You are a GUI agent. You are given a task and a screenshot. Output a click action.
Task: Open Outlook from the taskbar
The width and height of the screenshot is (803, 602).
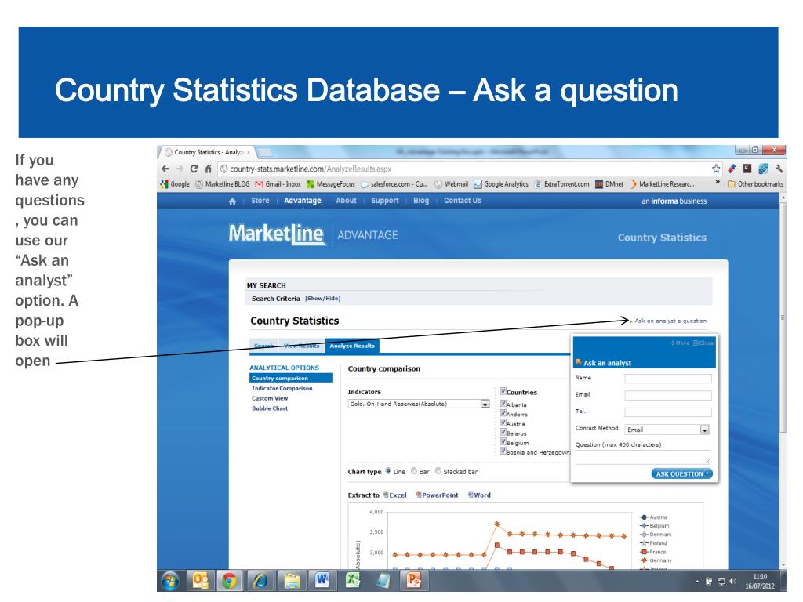200,581
